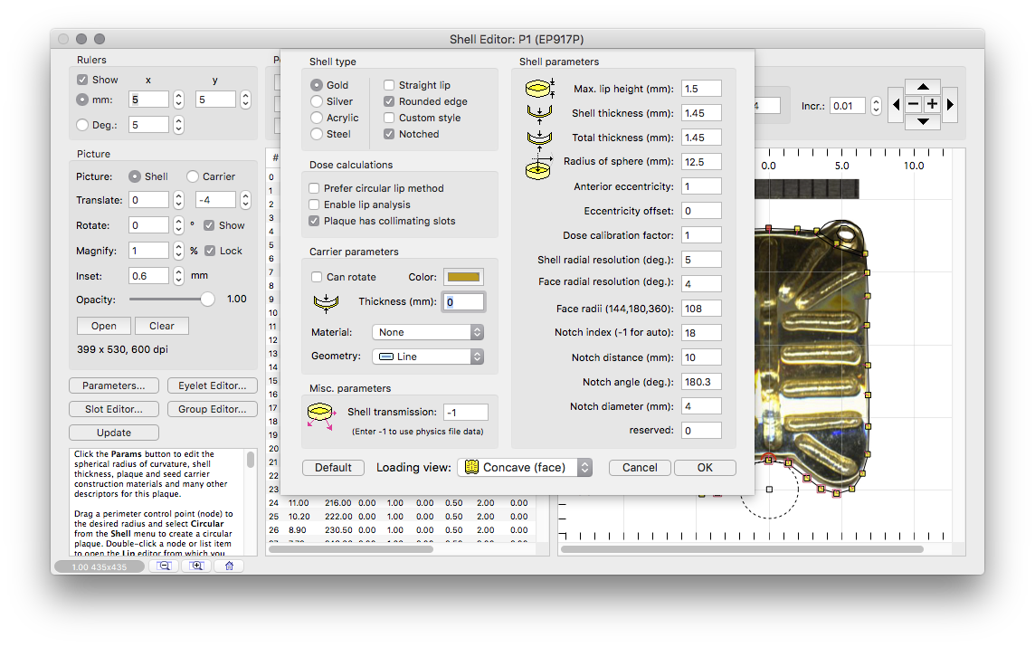Click the Parameters... button
Viewport: 1035px width, 647px height.
point(113,385)
